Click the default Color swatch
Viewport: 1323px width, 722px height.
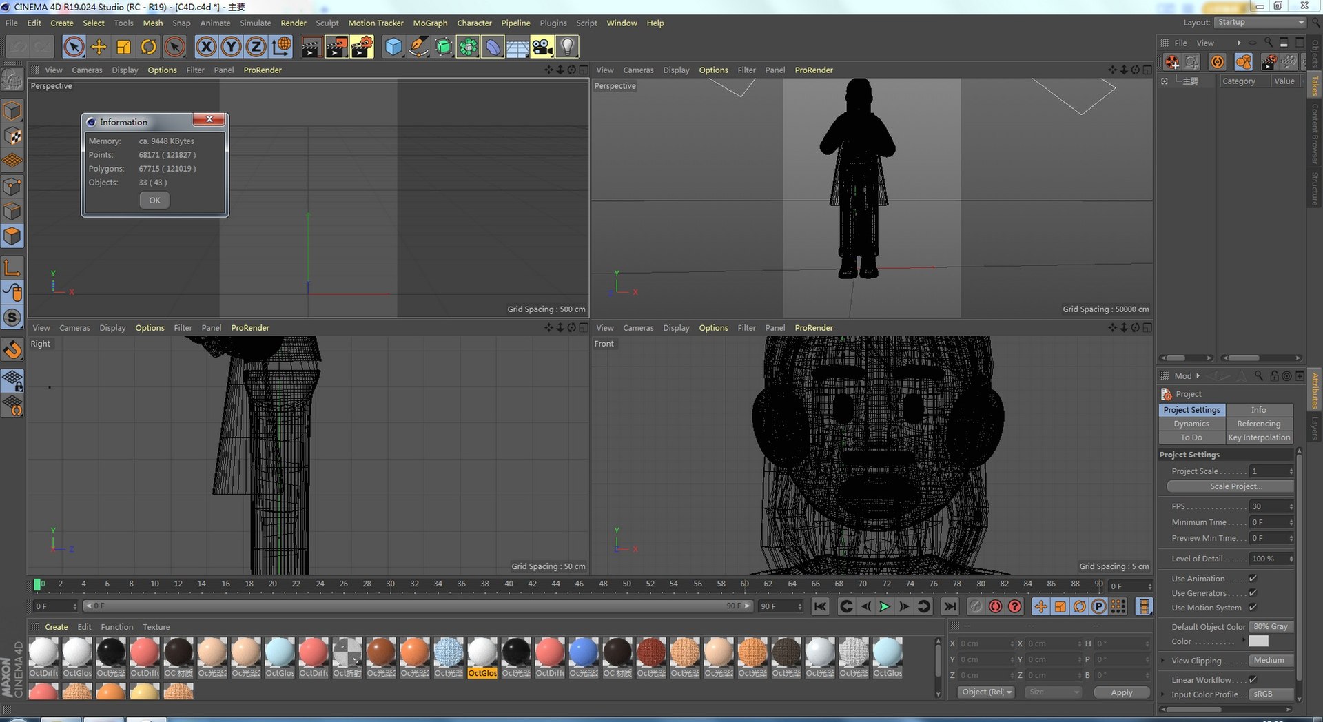1259,641
